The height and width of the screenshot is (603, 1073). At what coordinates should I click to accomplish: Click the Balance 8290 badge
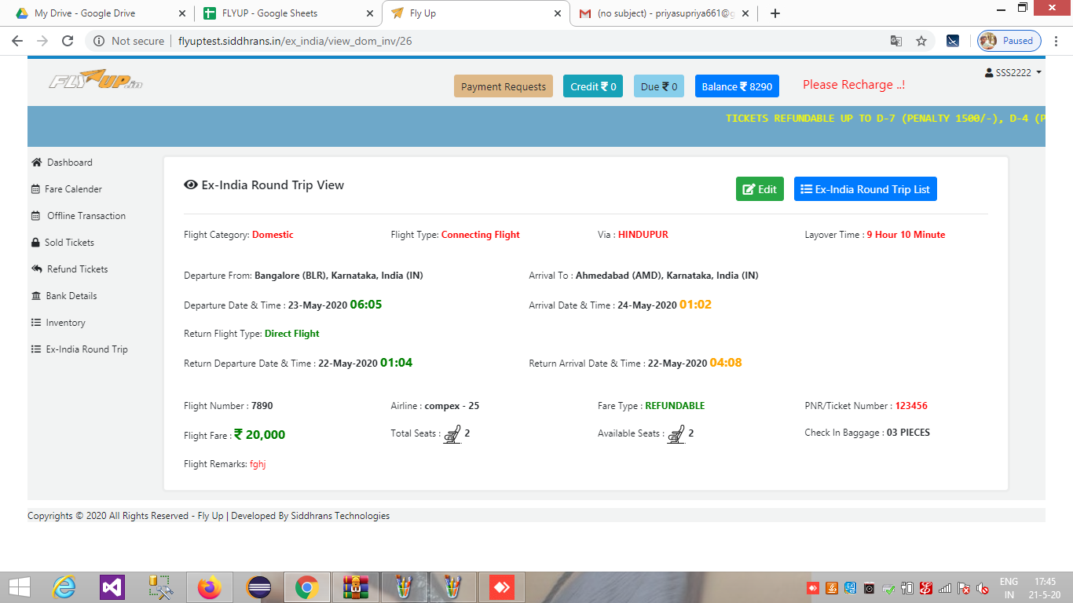click(x=737, y=86)
